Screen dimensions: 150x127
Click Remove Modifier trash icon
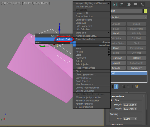[129, 86]
